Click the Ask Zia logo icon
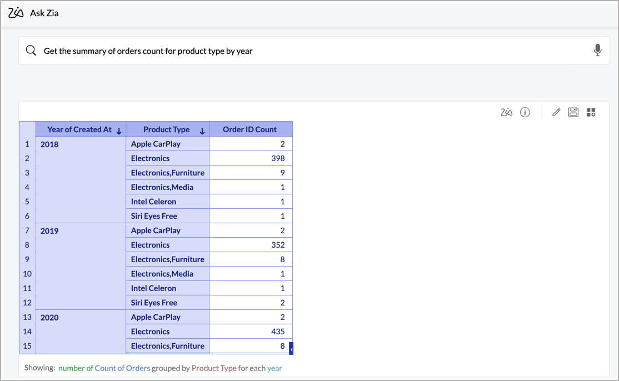Screen dimensions: 619x381 pyautogui.click(x=16, y=13)
